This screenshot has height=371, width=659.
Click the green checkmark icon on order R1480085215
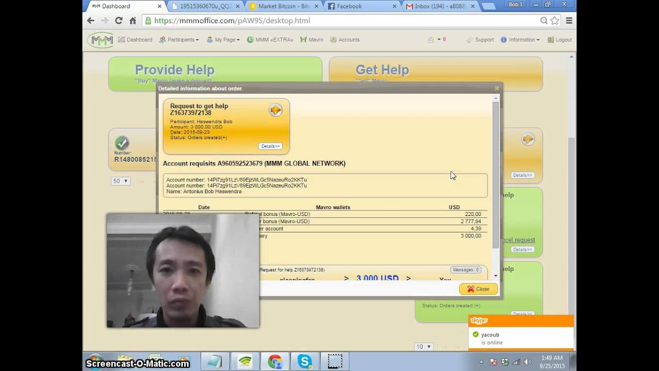pos(122,143)
